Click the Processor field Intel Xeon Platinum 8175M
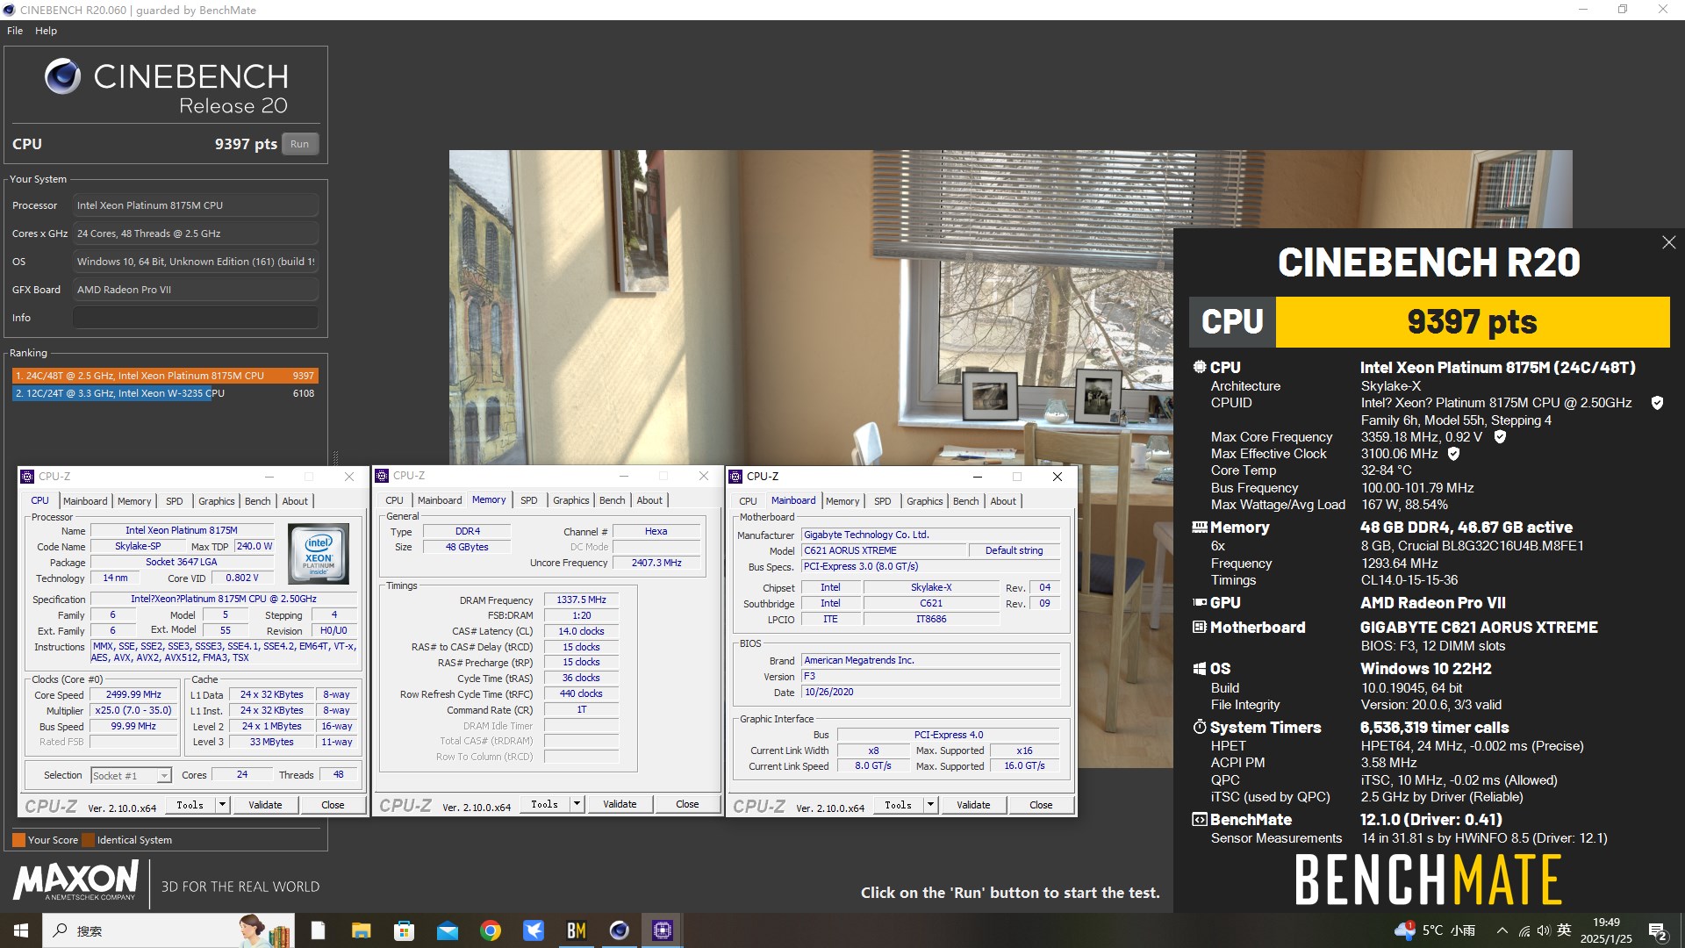 click(195, 205)
